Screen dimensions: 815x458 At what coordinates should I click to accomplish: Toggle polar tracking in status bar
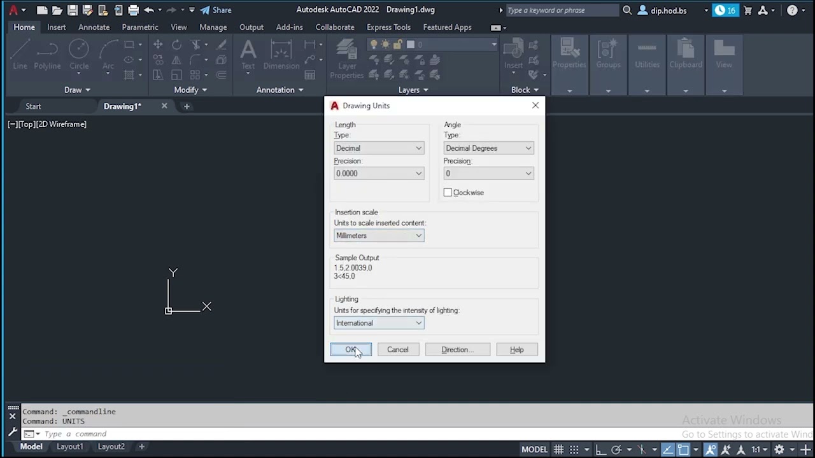click(x=616, y=449)
